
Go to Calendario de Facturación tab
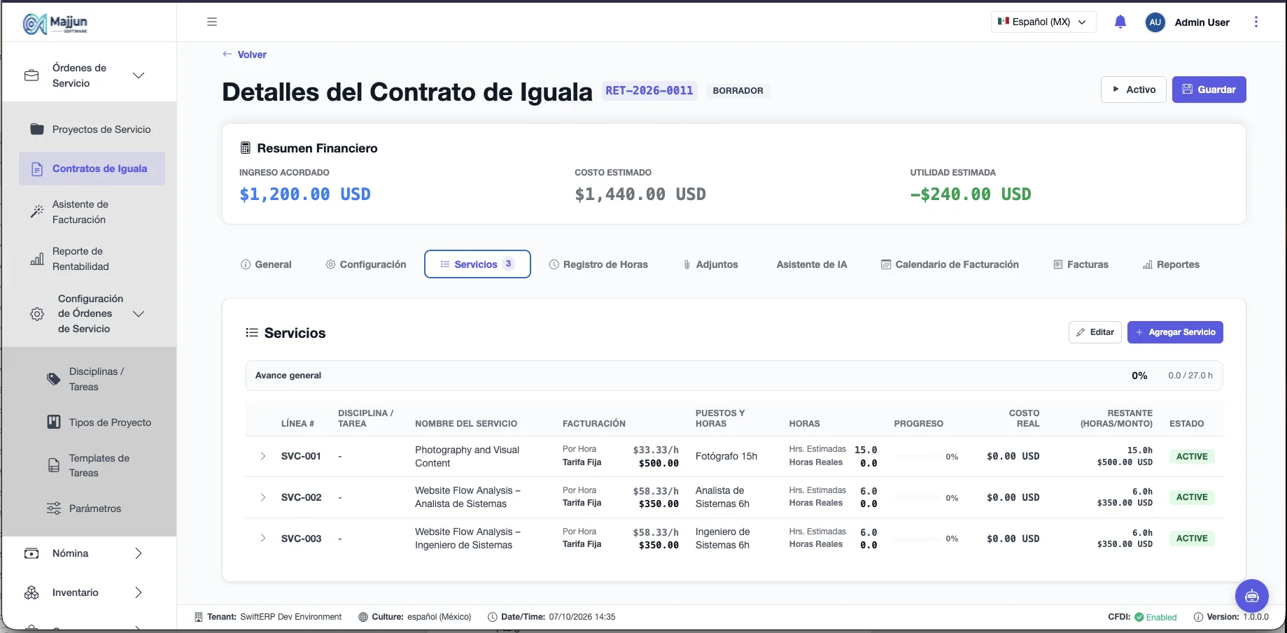[950, 264]
